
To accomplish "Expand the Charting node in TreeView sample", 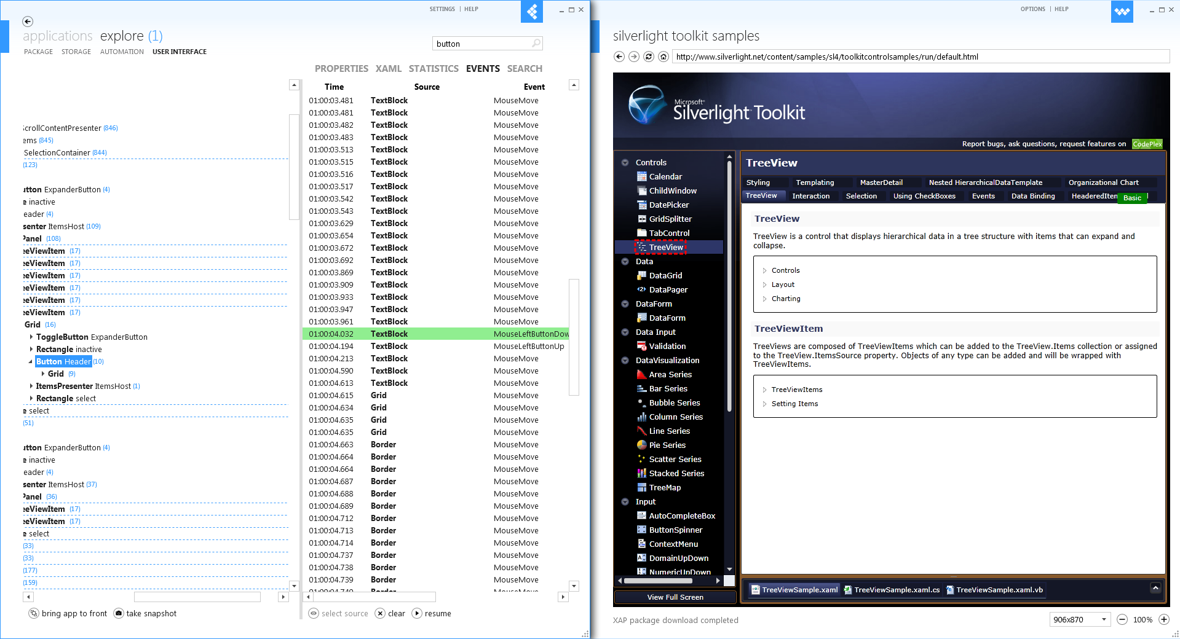I will pyautogui.click(x=765, y=299).
